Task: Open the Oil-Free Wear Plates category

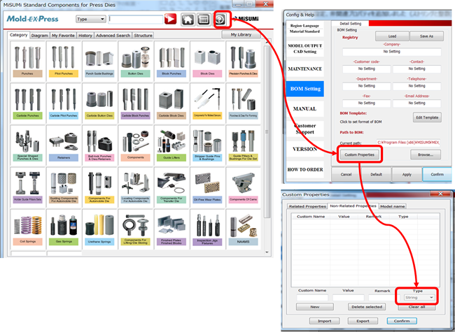Action: pos(207,187)
